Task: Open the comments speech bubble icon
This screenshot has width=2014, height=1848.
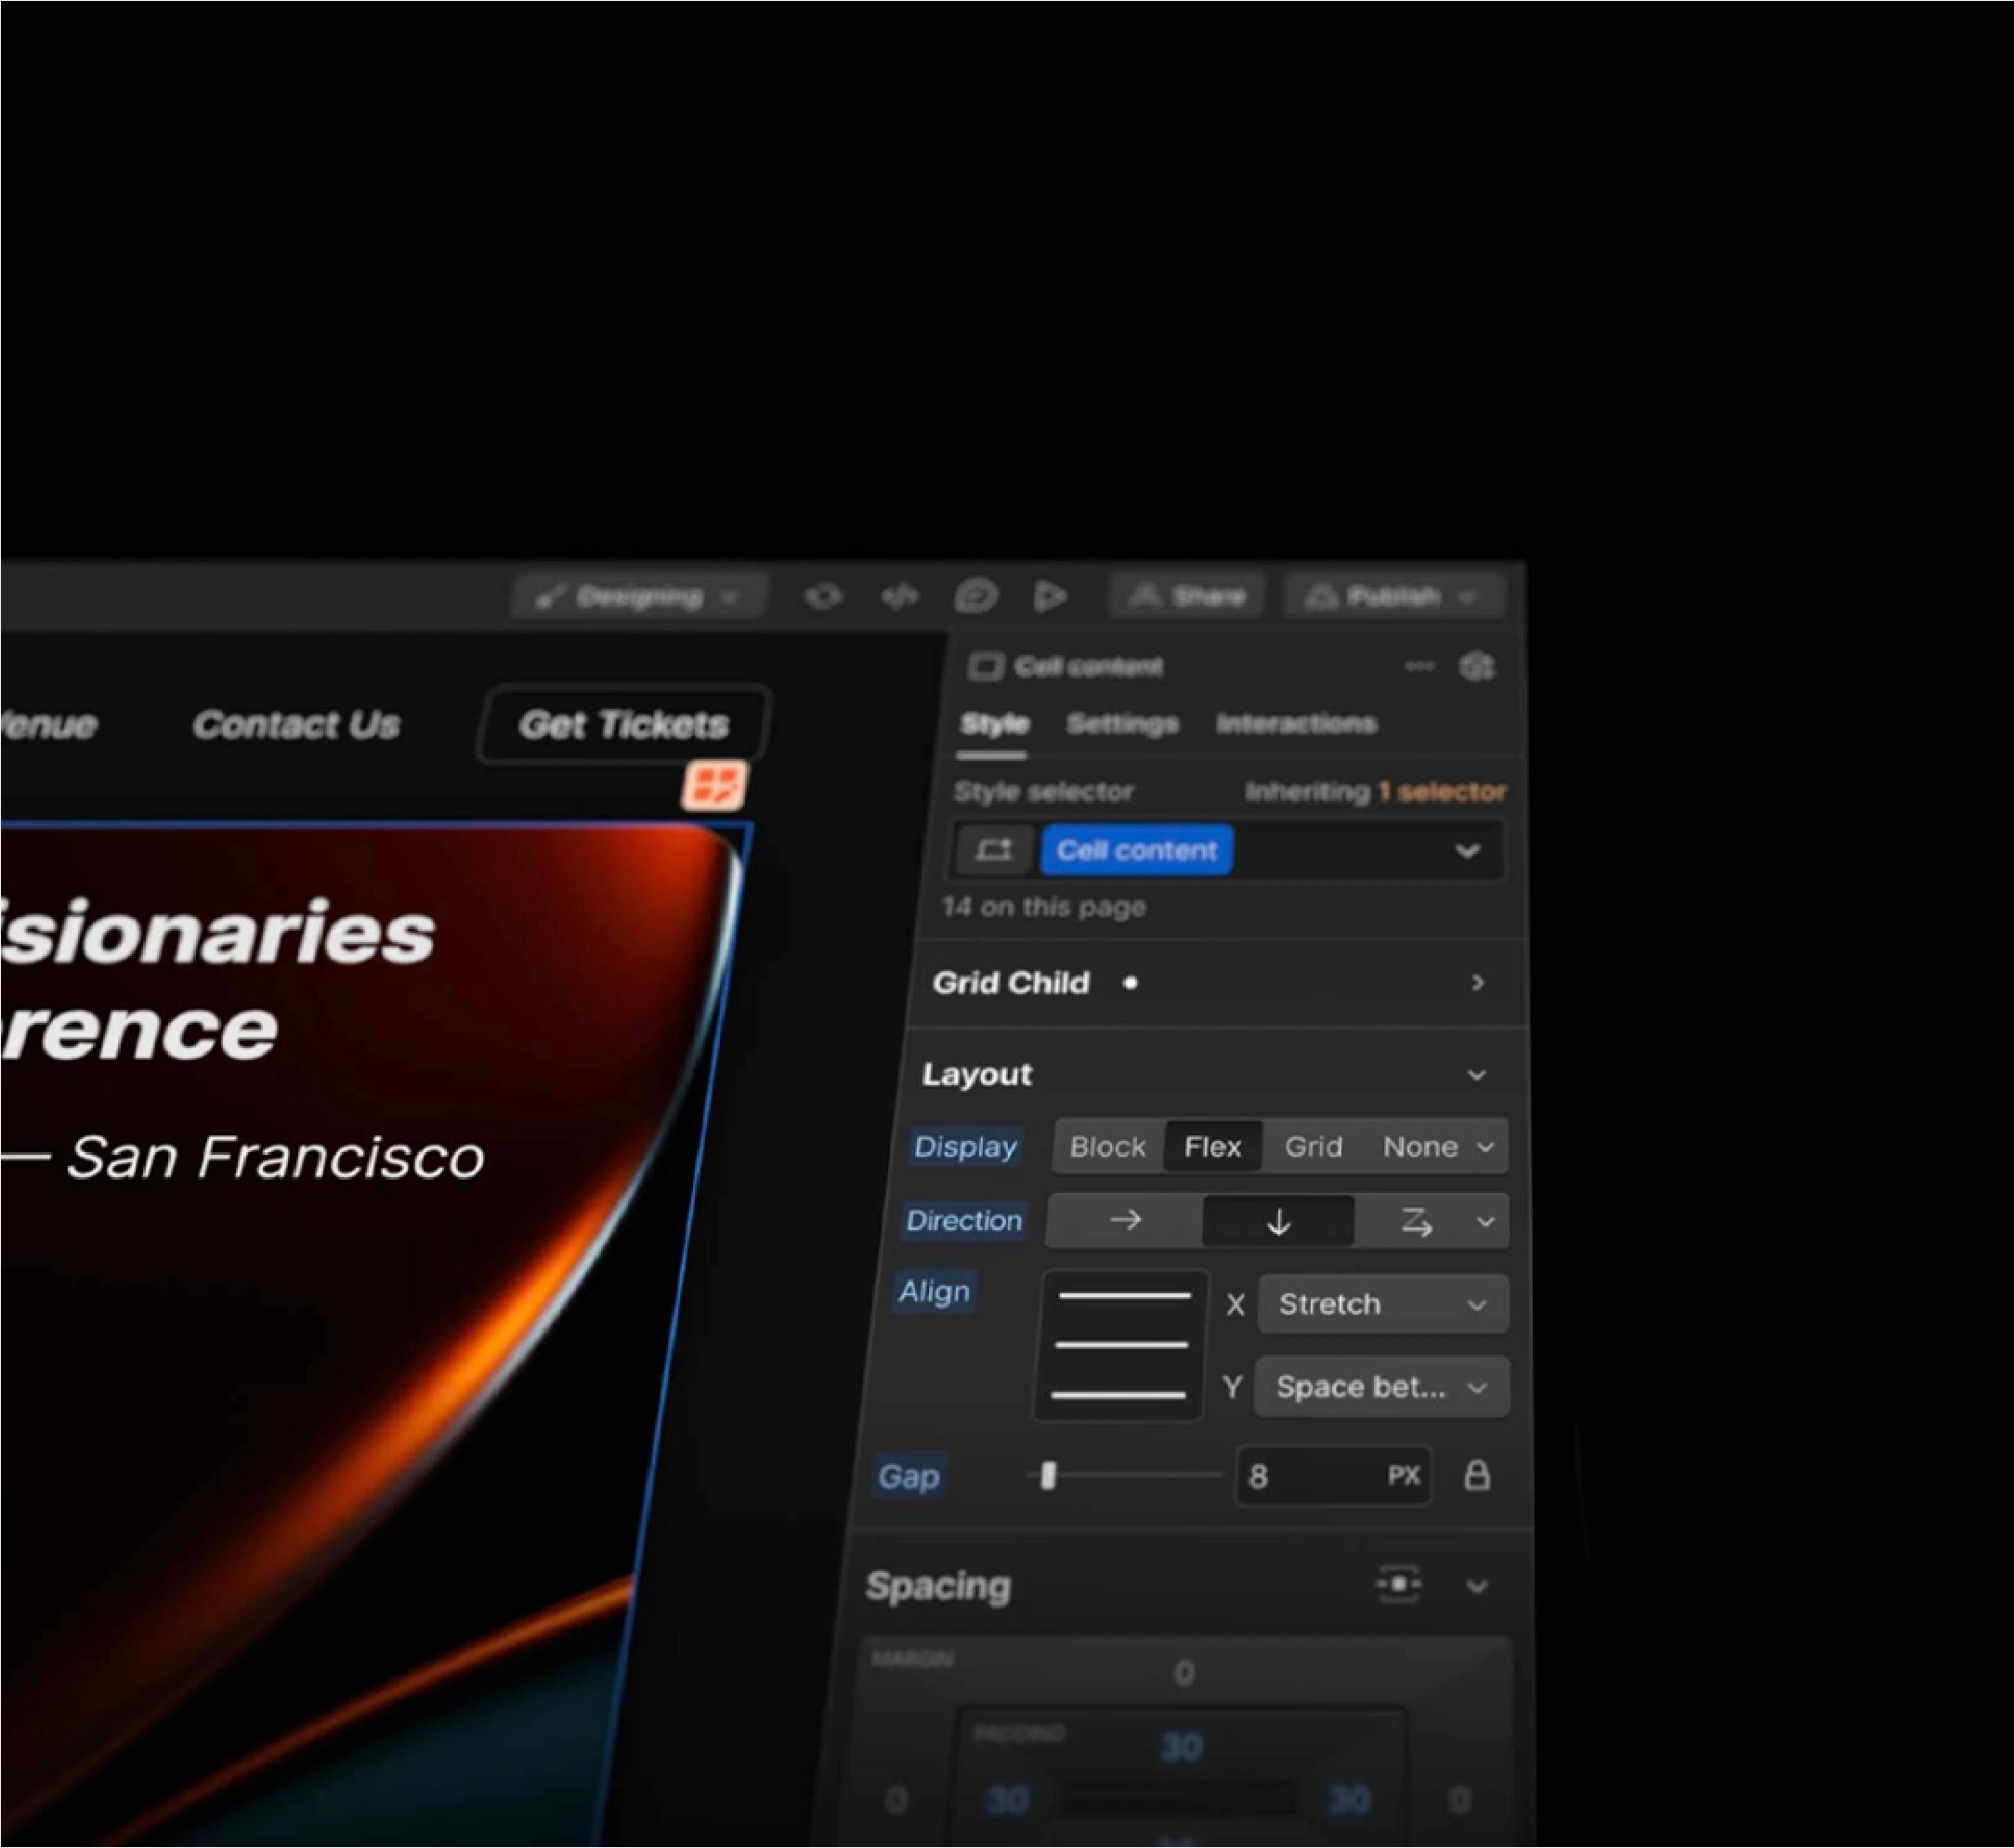Action: [975, 597]
